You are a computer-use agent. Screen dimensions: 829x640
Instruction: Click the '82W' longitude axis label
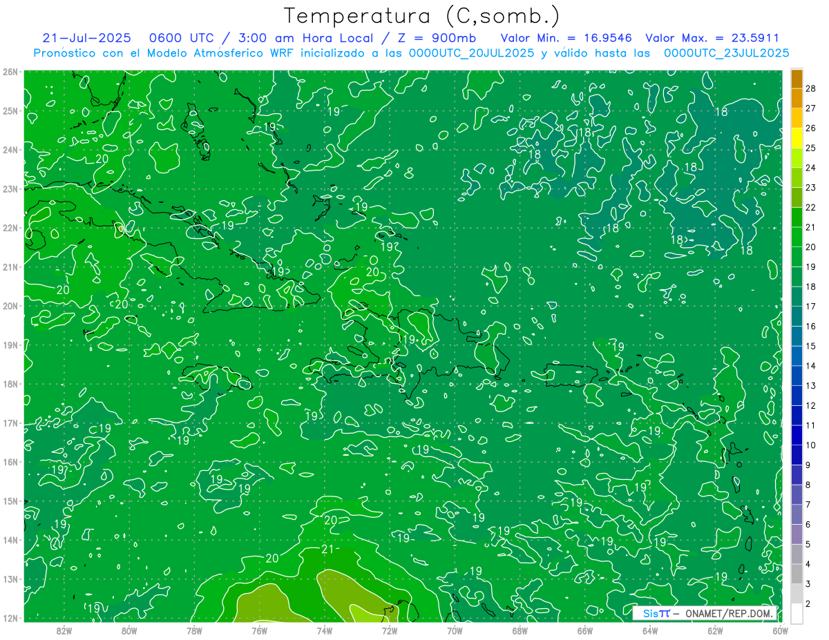click(64, 630)
